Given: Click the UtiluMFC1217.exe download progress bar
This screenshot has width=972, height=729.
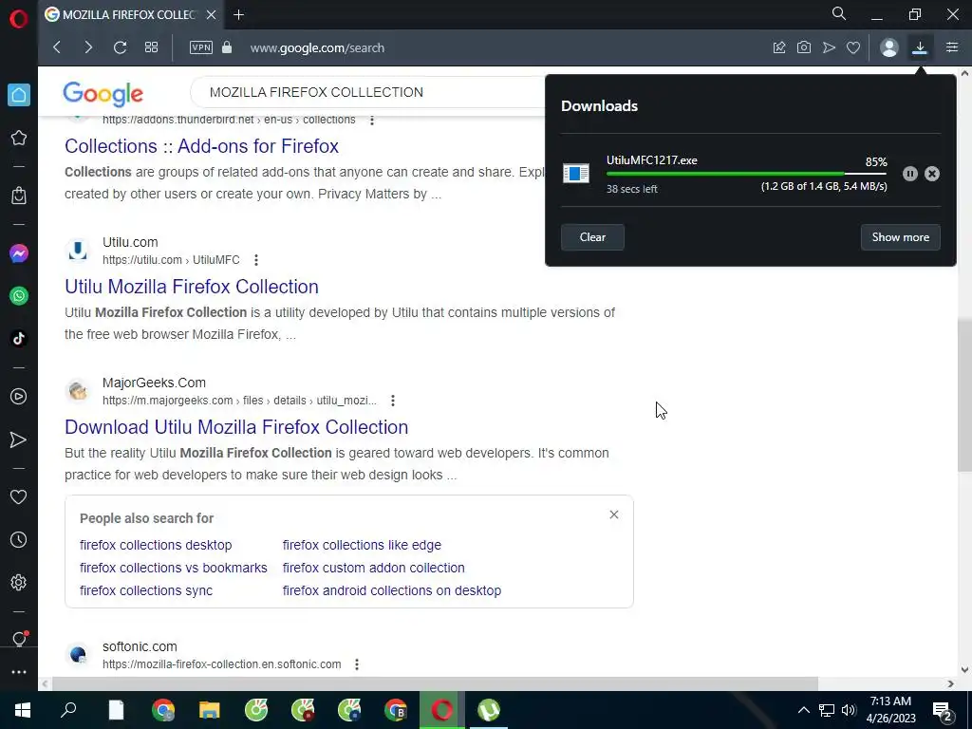Looking at the screenshot, I should pyautogui.click(x=746, y=174).
